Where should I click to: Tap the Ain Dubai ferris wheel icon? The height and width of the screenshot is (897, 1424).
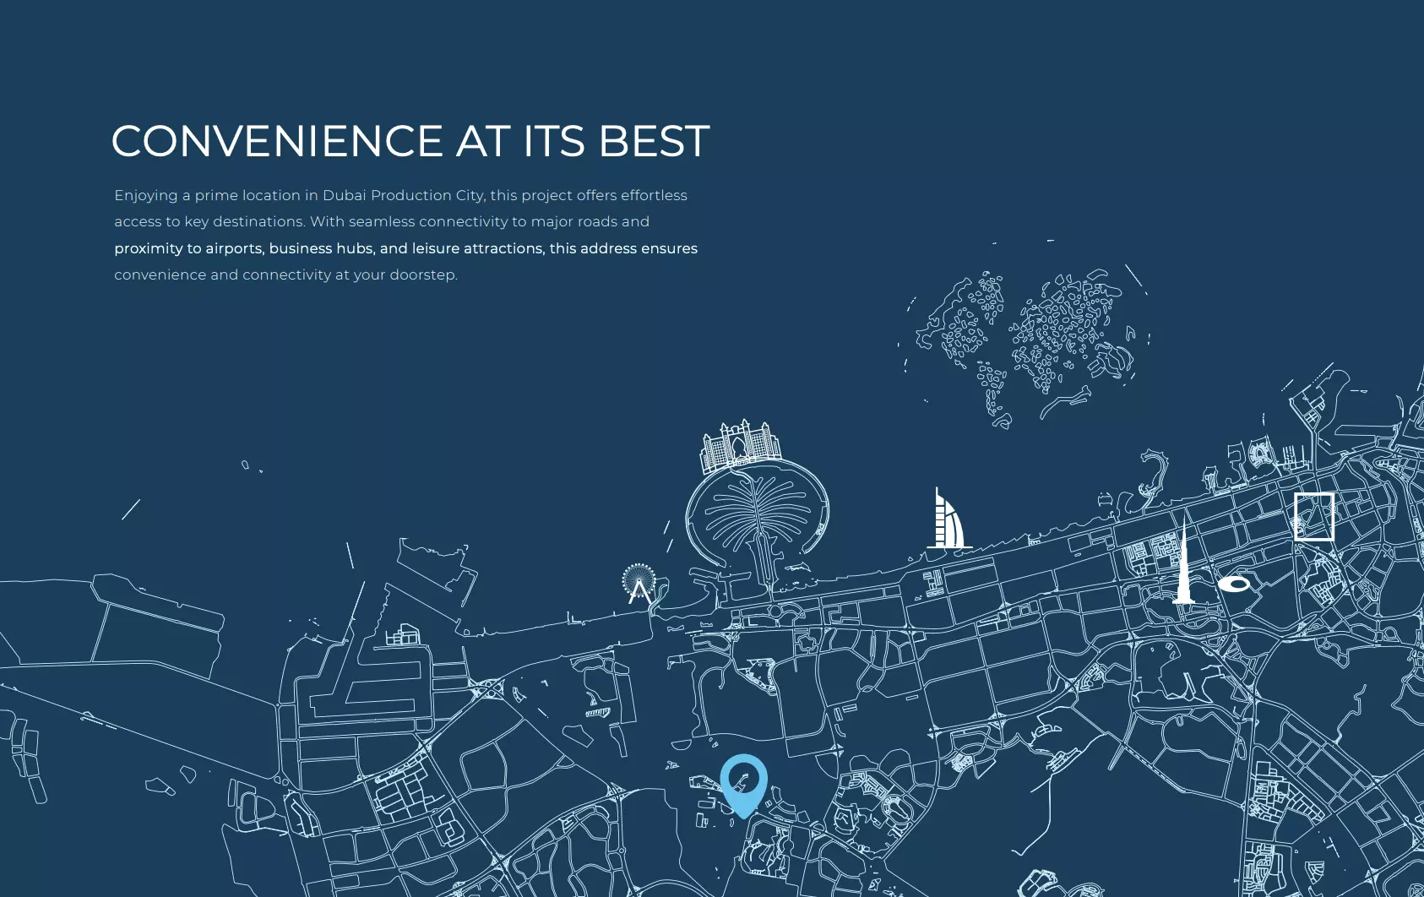pyautogui.click(x=639, y=583)
